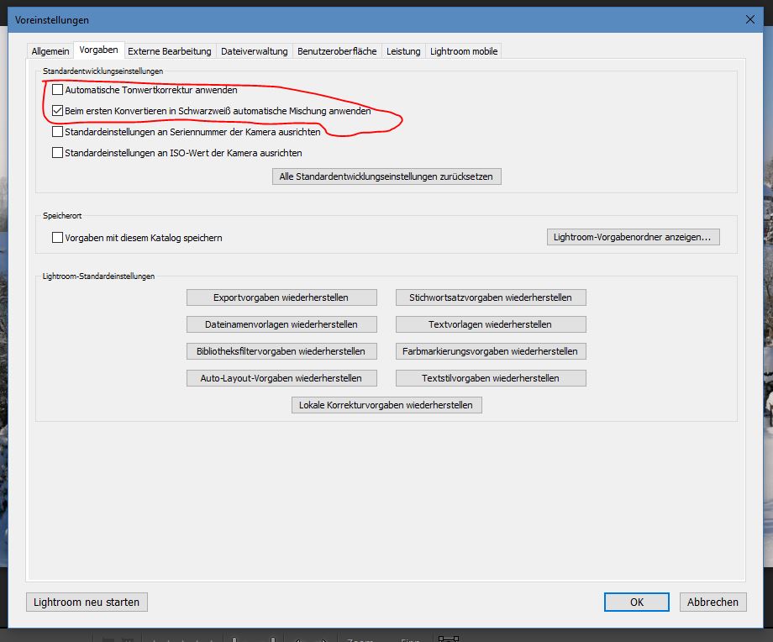773x642 pixels.
Task: Open the Externe Bearbeitung tab
Action: [x=169, y=51]
